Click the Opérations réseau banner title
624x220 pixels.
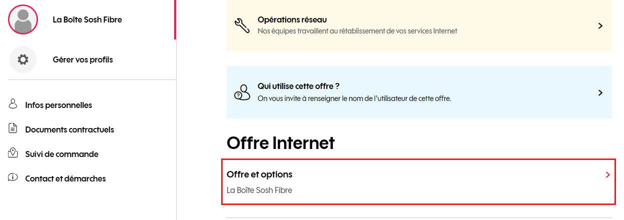(292, 19)
